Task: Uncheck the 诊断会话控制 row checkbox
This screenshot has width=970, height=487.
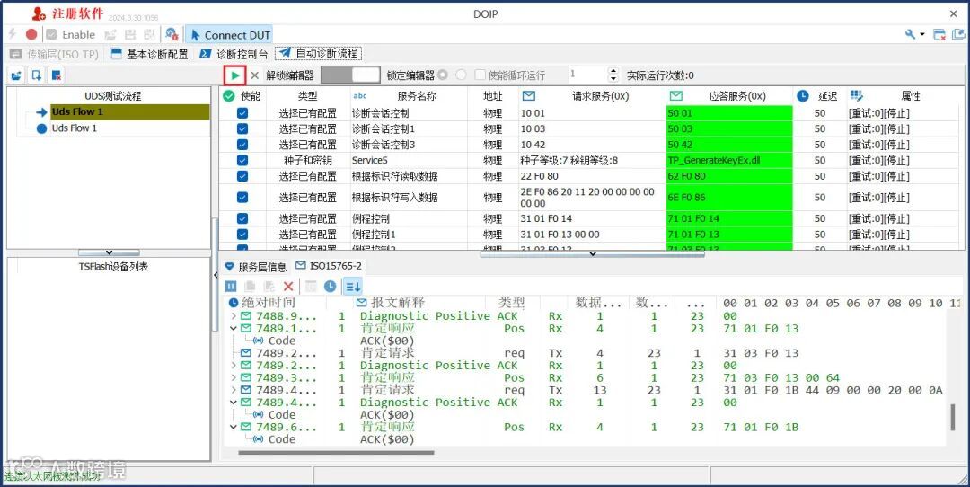Action: click(242, 113)
